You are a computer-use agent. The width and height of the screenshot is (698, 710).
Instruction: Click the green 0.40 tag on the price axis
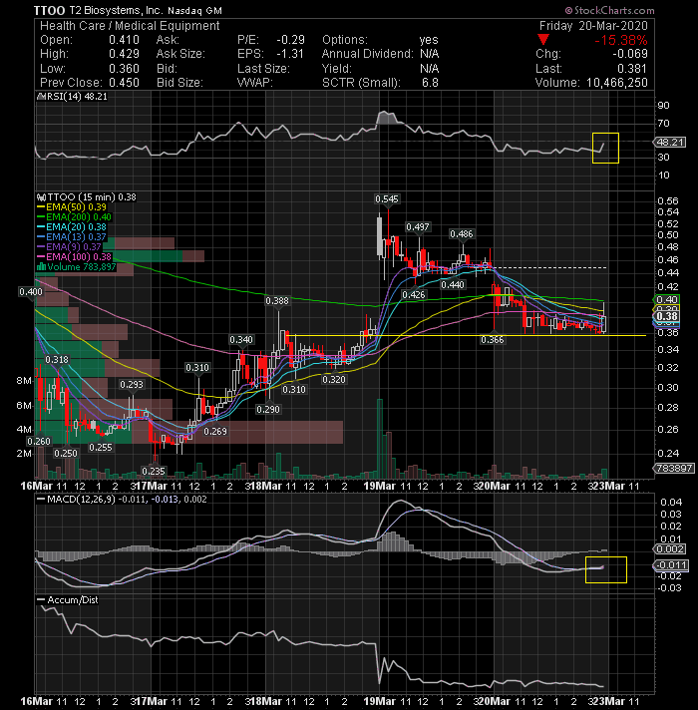(x=667, y=300)
